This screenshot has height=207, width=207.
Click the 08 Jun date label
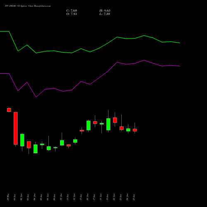point(48,197)
